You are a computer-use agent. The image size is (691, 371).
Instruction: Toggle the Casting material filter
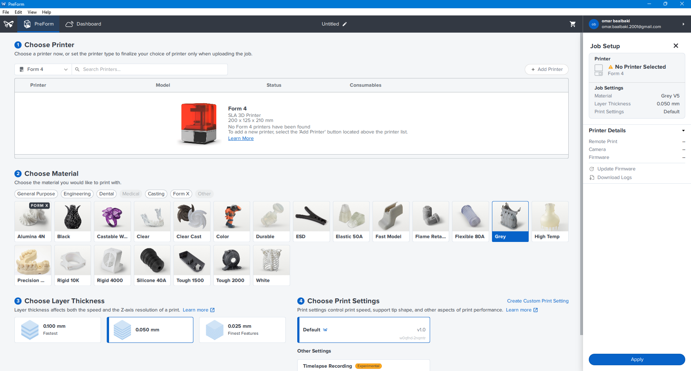click(x=156, y=194)
